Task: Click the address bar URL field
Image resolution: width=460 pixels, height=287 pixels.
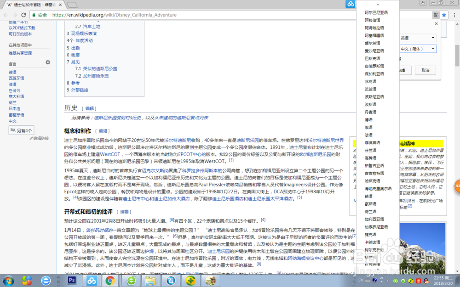Action: [x=235, y=15]
